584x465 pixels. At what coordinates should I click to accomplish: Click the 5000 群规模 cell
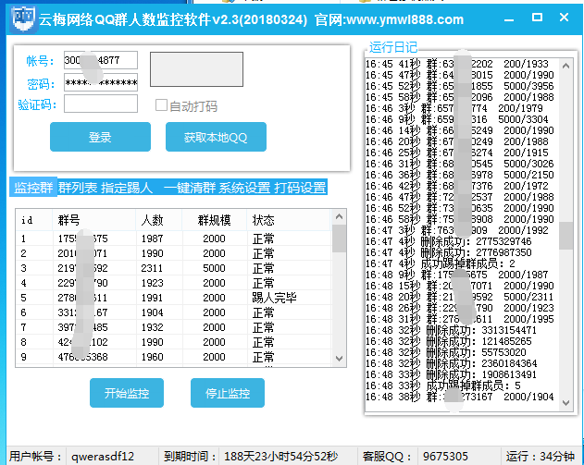214,268
